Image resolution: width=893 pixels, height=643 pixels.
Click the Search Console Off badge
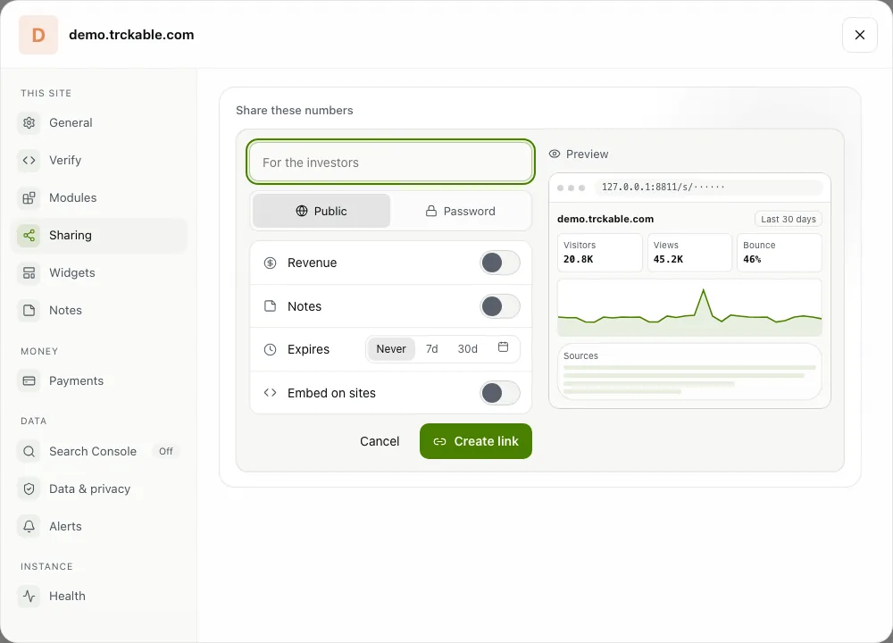click(x=166, y=452)
